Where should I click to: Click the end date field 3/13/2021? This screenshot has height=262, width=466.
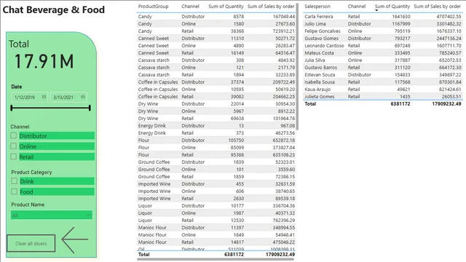68,97
